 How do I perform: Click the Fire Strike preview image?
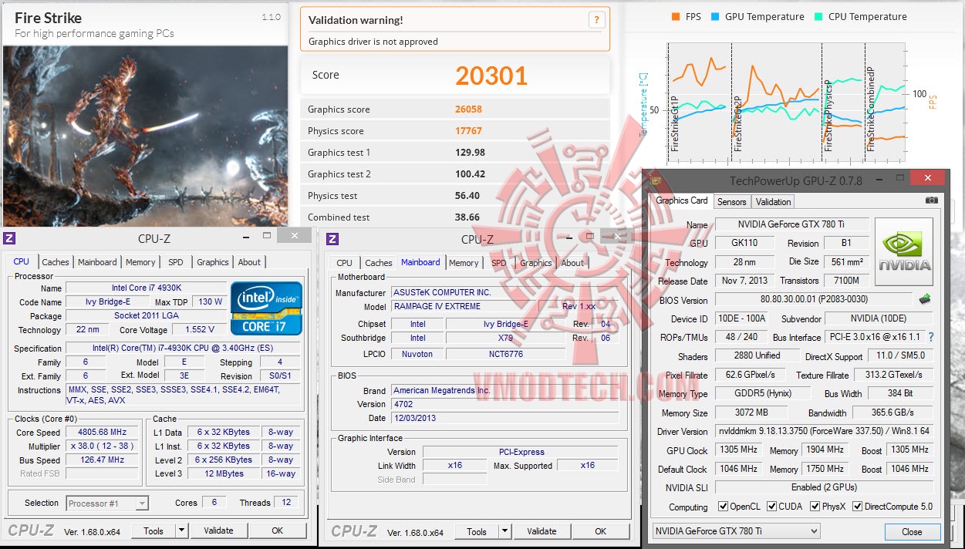tap(145, 136)
